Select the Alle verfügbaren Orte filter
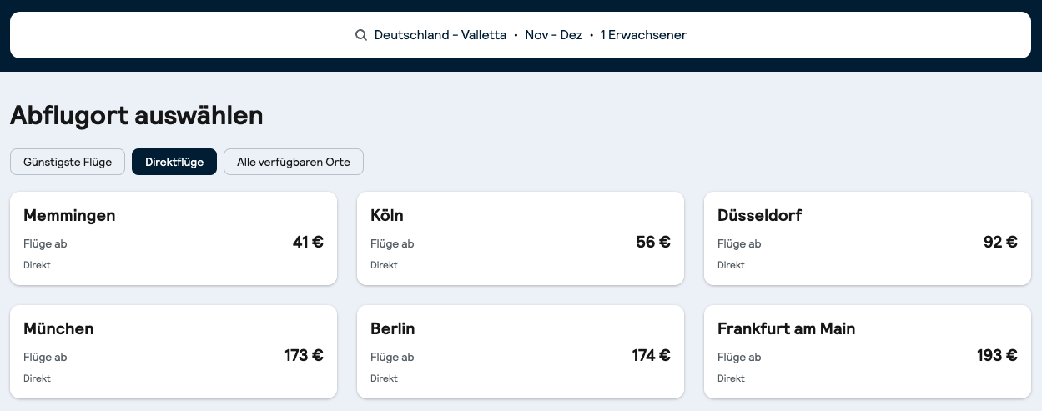The height and width of the screenshot is (411, 1042). click(x=293, y=162)
